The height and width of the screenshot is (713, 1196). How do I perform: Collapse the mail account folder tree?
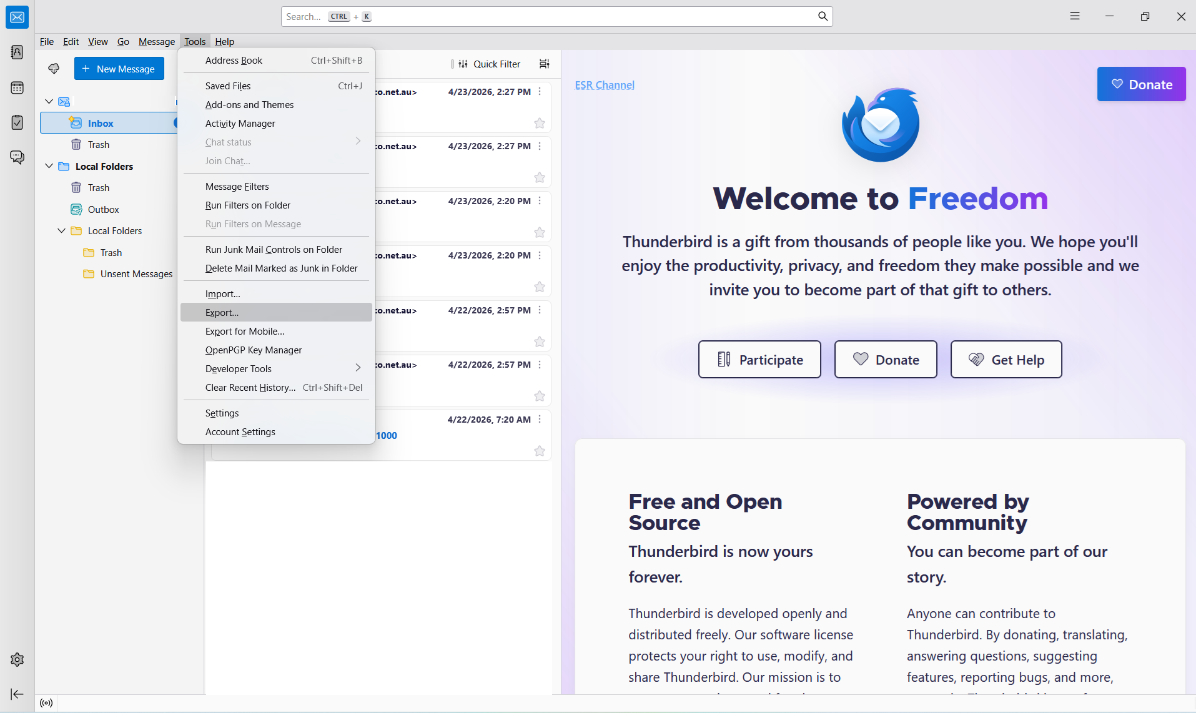[49, 101]
